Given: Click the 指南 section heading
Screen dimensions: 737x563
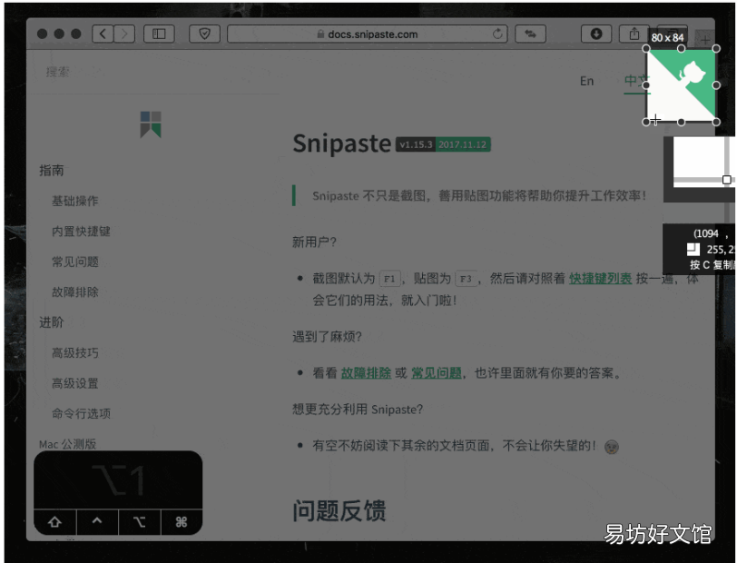Looking at the screenshot, I should click(51, 171).
